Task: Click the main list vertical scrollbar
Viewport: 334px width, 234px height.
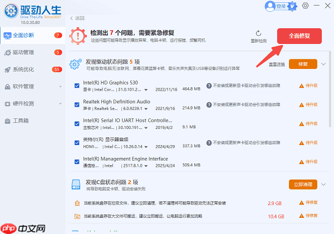Action: click(330, 89)
